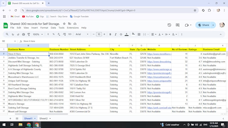Open the zoom 100% dropdown

(x=38, y=35)
